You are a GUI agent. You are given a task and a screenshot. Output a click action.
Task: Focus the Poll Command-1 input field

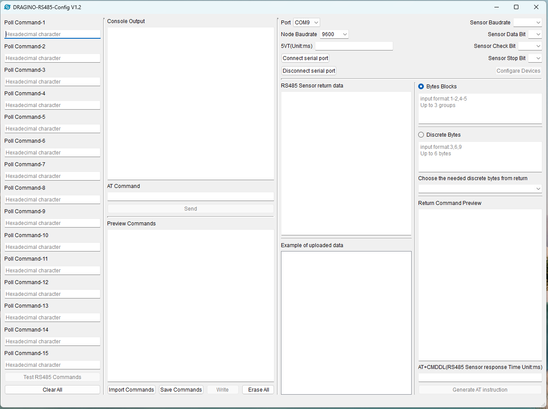pos(52,34)
